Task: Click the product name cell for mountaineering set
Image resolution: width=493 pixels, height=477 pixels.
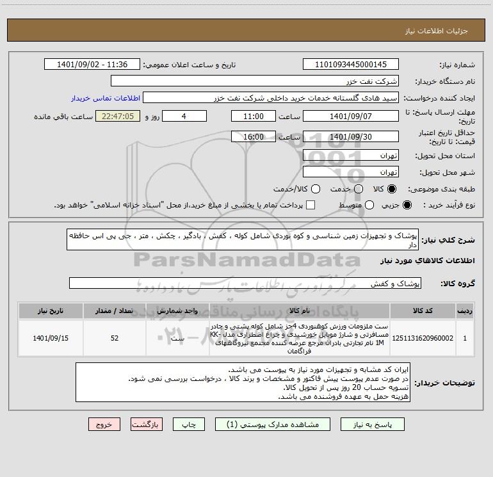Action: coord(300,338)
